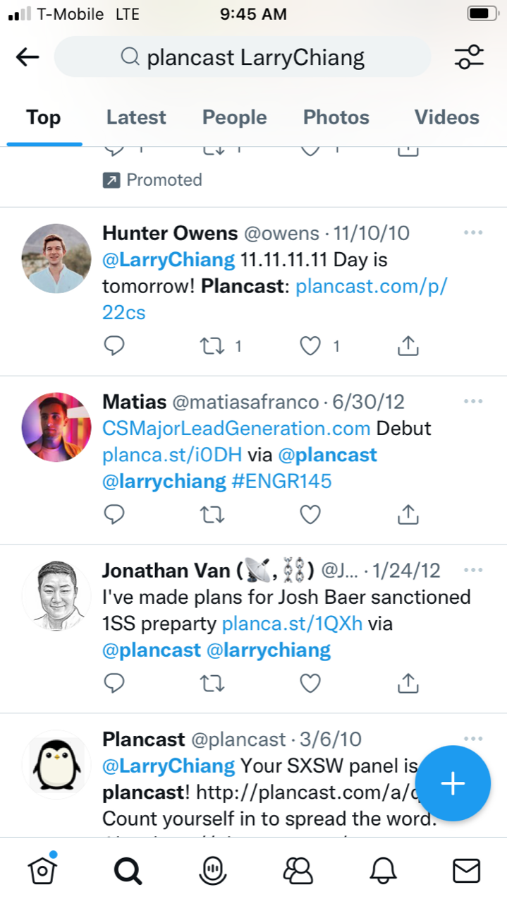Open Notifications bell icon
This screenshot has height=904, width=507.
click(x=383, y=872)
